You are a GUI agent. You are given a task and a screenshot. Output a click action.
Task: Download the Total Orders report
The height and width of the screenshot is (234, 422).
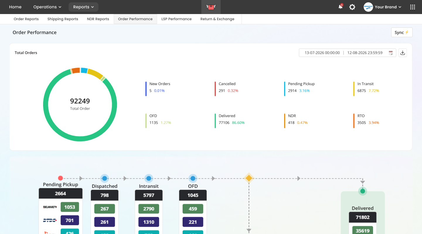pos(403,53)
